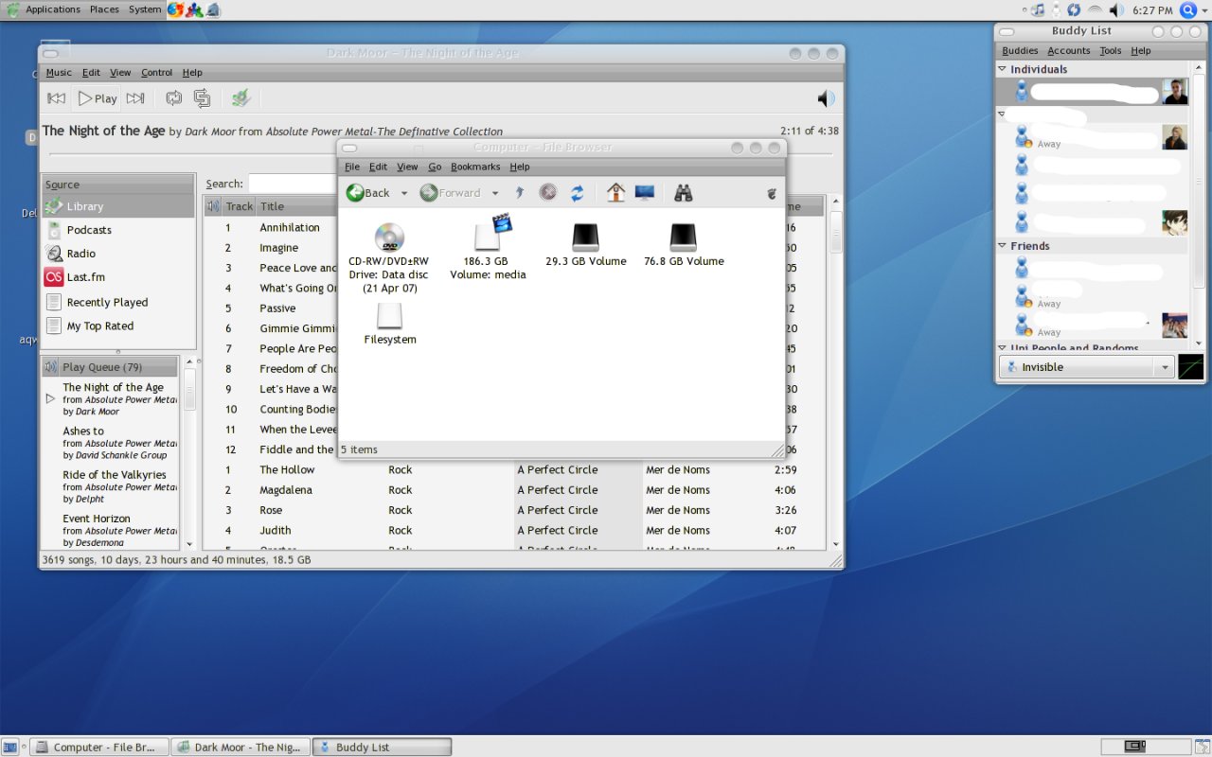The width and height of the screenshot is (1212, 757).
Task: Open Firefox from the top panel launcher
Action: pyautogui.click(x=176, y=9)
